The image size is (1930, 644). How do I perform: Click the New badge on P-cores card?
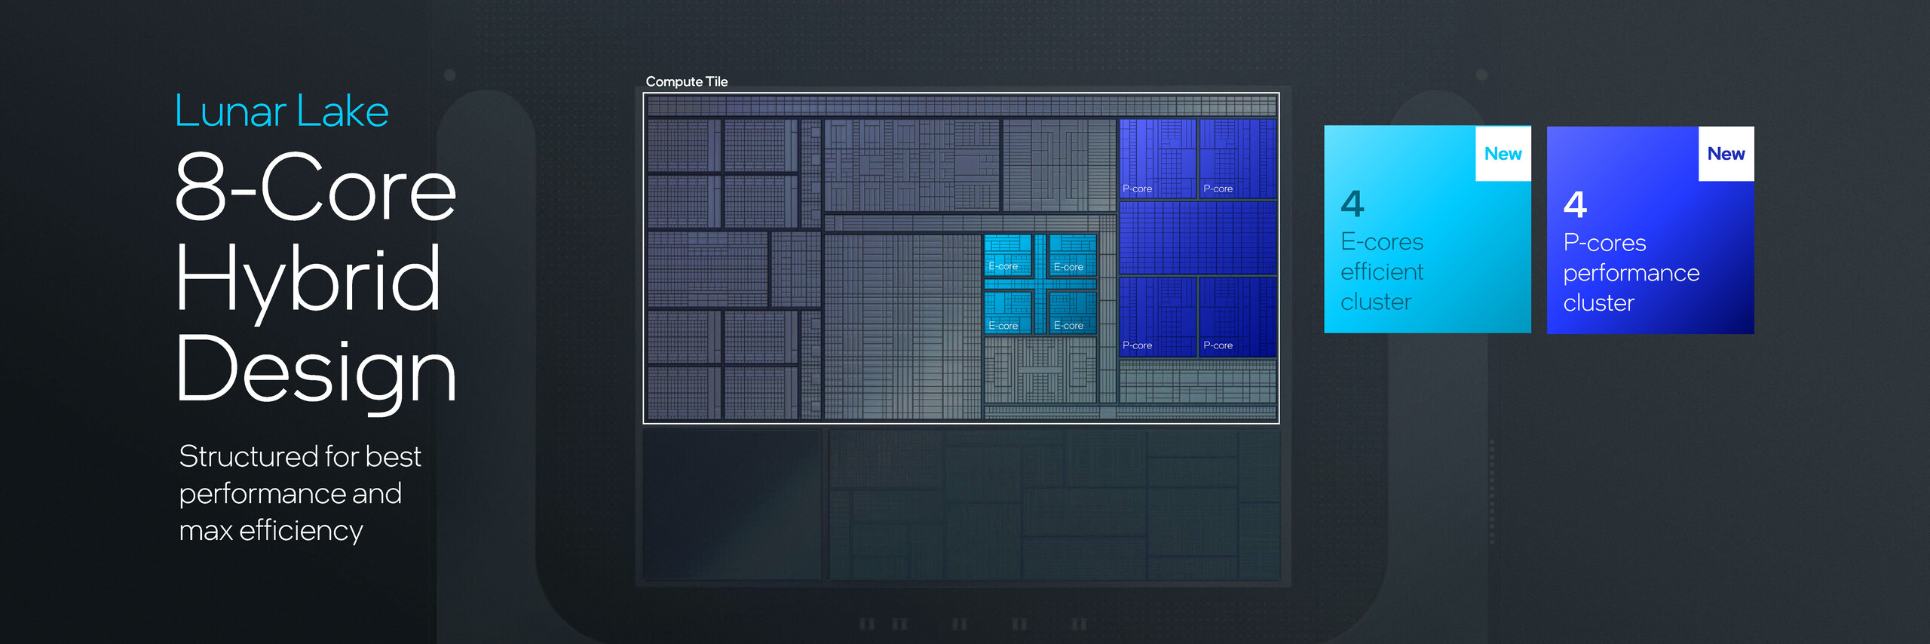(x=1726, y=154)
